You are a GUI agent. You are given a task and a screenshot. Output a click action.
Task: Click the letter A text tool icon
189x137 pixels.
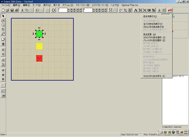[x=136, y=10]
